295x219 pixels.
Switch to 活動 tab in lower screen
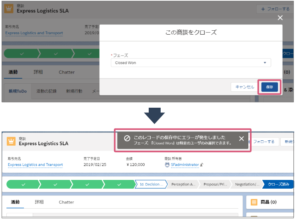[x=15, y=202]
